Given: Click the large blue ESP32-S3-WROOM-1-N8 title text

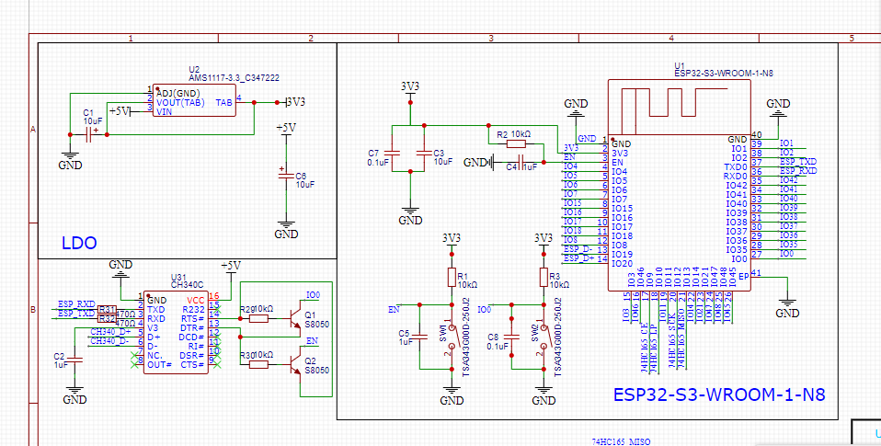Looking at the screenshot, I should click(x=719, y=395).
